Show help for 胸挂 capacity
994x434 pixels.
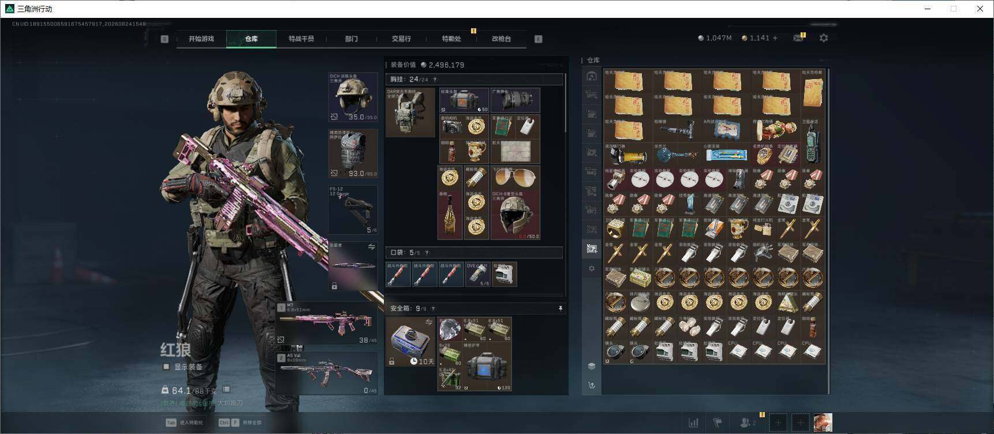pyautogui.click(x=435, y=80)
